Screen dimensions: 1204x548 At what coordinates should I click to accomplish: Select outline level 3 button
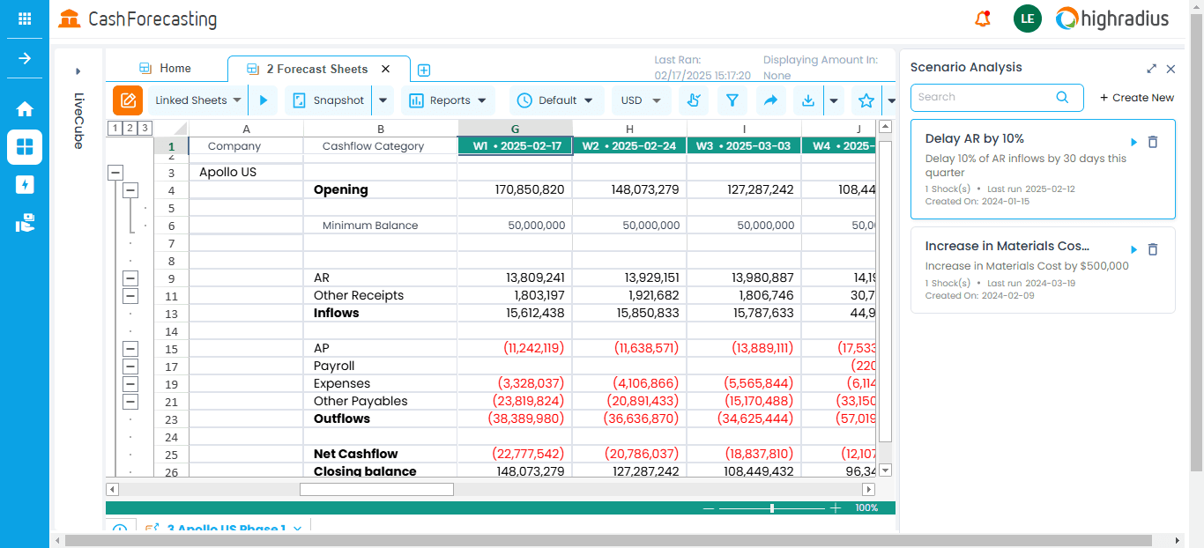[x=145, y=129]
